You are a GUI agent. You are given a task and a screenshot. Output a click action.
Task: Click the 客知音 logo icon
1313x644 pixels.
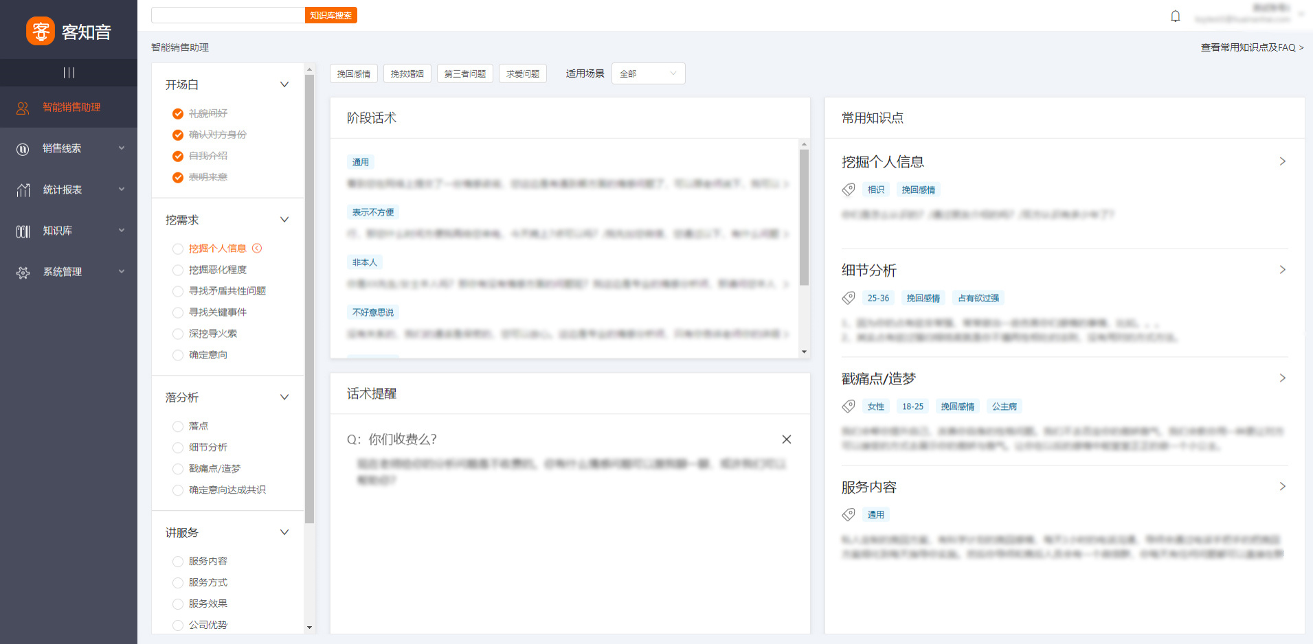41,31
